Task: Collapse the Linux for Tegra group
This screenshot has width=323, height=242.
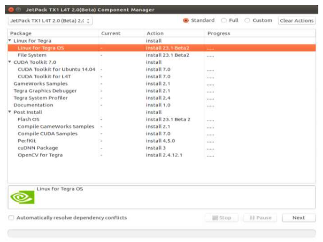Action: (x=10, y=40)
